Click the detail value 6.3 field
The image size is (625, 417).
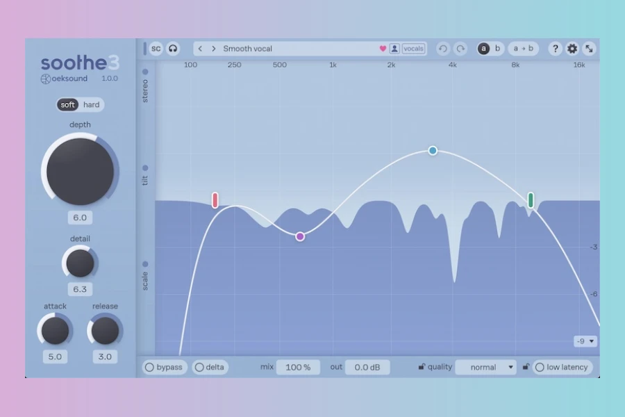pos(80,289)
